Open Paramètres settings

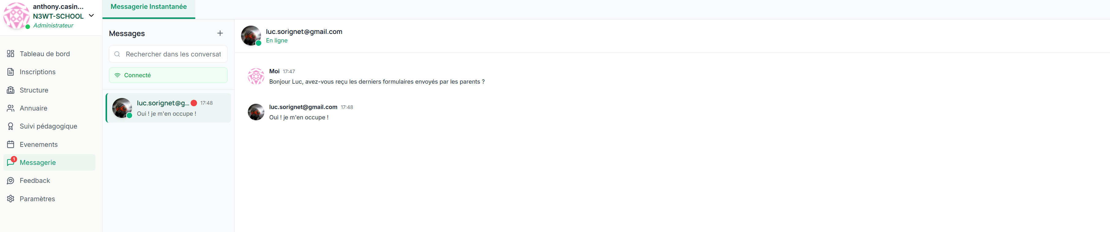coord(50,199)
